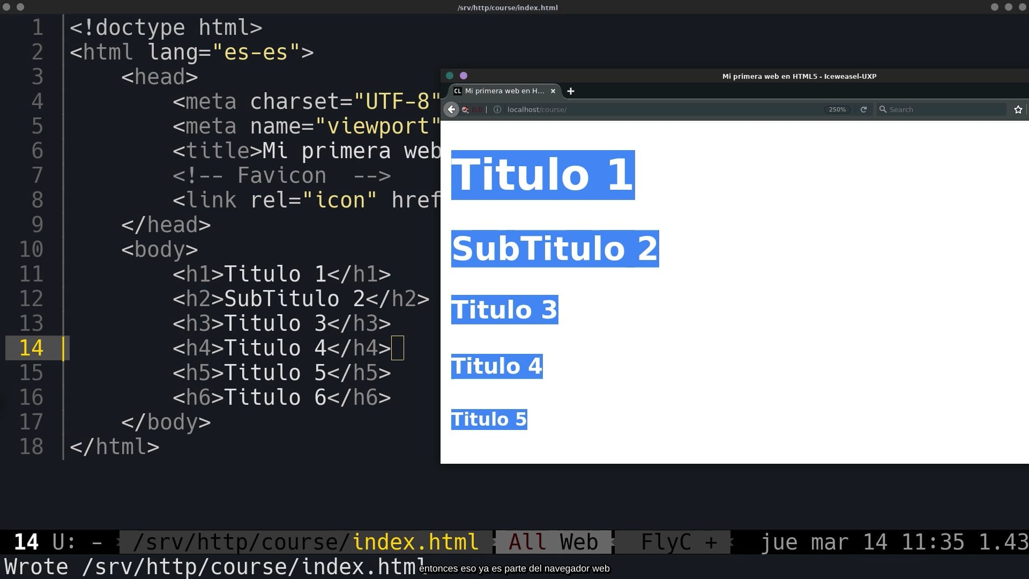Click the CL favicon on the tab
The height and width of the screenshot is (579, 1029).
[457, 91]
